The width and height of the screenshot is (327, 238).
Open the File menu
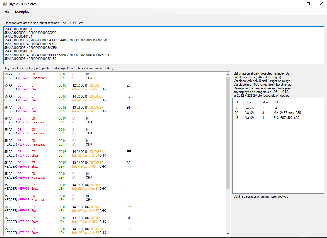pos(7,12)
